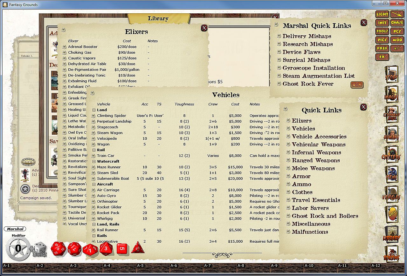Open the Humans sidebar icon

(391, 135)
